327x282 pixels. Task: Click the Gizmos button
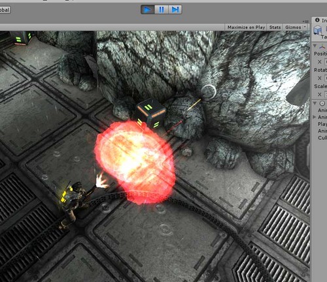pos(293,27)
